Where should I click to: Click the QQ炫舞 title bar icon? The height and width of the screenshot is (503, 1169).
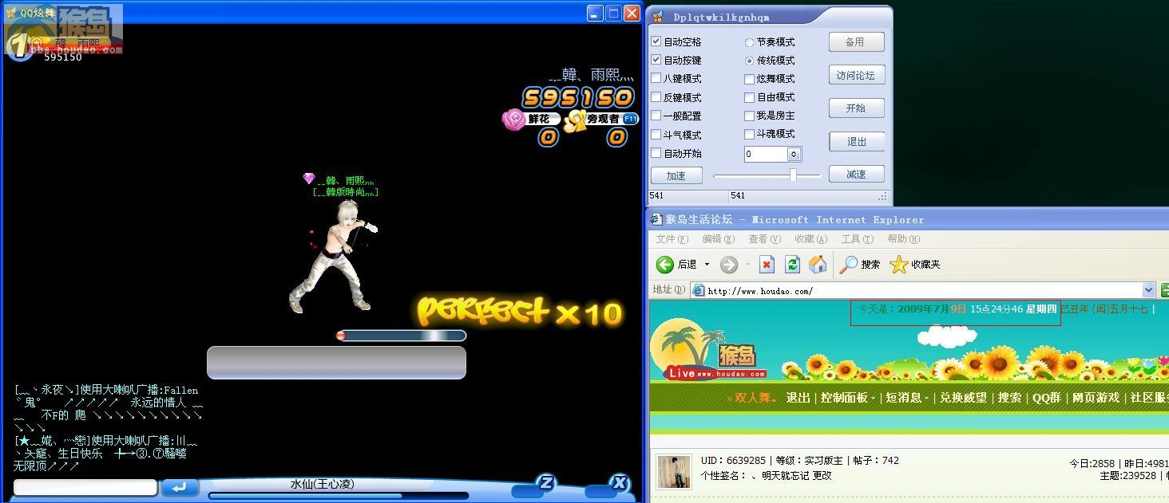(x=11, y=13)
